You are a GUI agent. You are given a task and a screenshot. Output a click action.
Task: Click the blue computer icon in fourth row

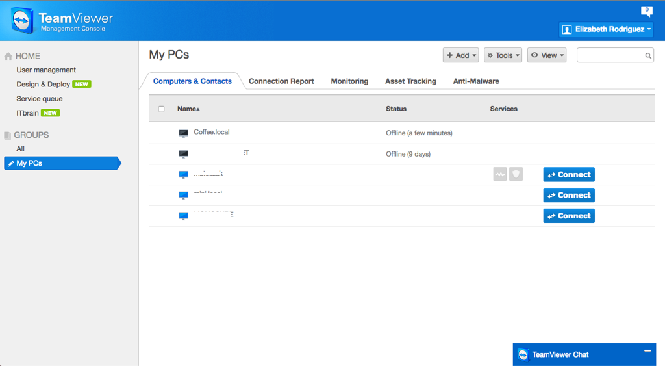point(183,195)
